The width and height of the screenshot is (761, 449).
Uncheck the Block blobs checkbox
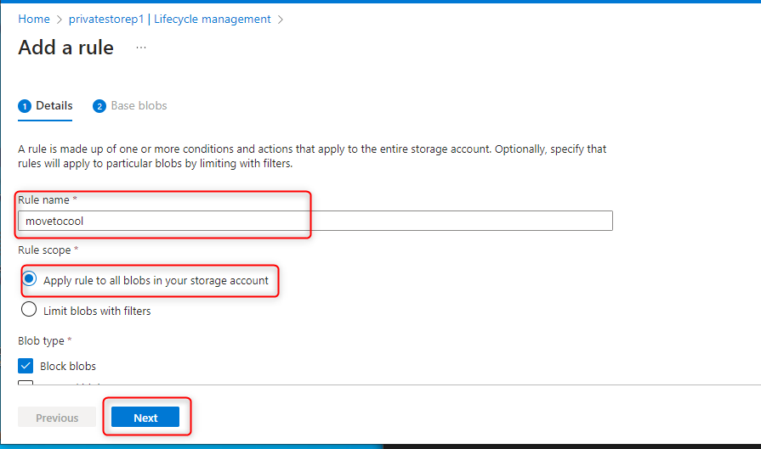26,366
